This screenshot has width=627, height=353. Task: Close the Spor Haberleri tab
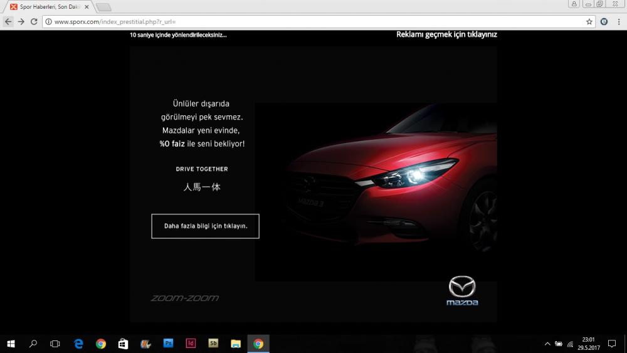tap(87, 7)
